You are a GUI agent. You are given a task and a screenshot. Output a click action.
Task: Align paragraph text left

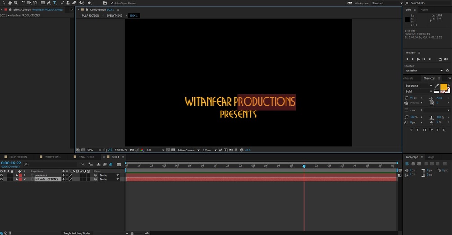tap(407, 164)
